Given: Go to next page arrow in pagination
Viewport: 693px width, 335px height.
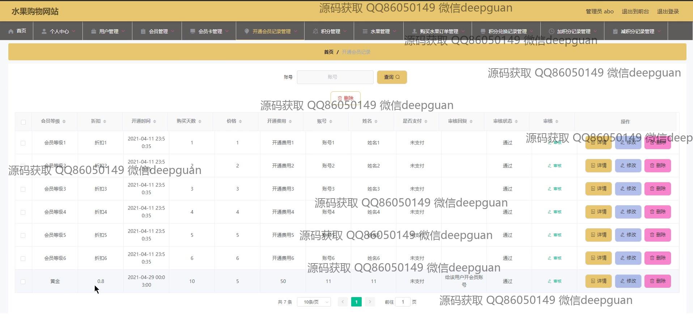Looking at the screenshot, I should (x=370, y=302).
